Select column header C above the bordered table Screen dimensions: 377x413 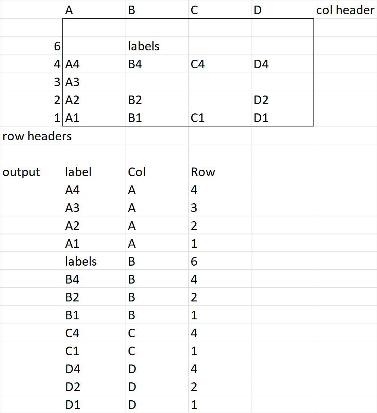click(x=194, y=10)
